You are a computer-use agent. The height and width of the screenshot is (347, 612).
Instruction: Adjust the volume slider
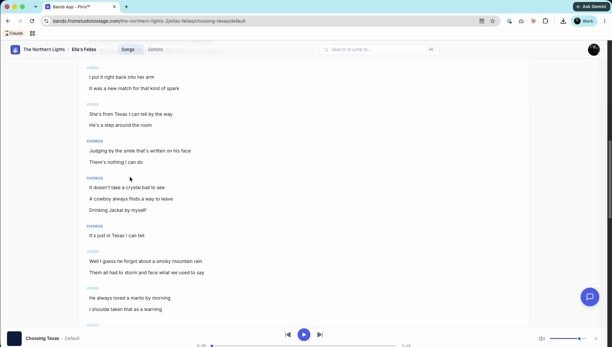click(568, 338)
